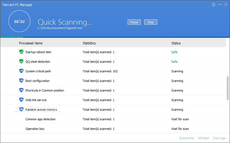The image size is (230, 143).
Task: Select the Random access memory row text
Action: coord(41,110)
